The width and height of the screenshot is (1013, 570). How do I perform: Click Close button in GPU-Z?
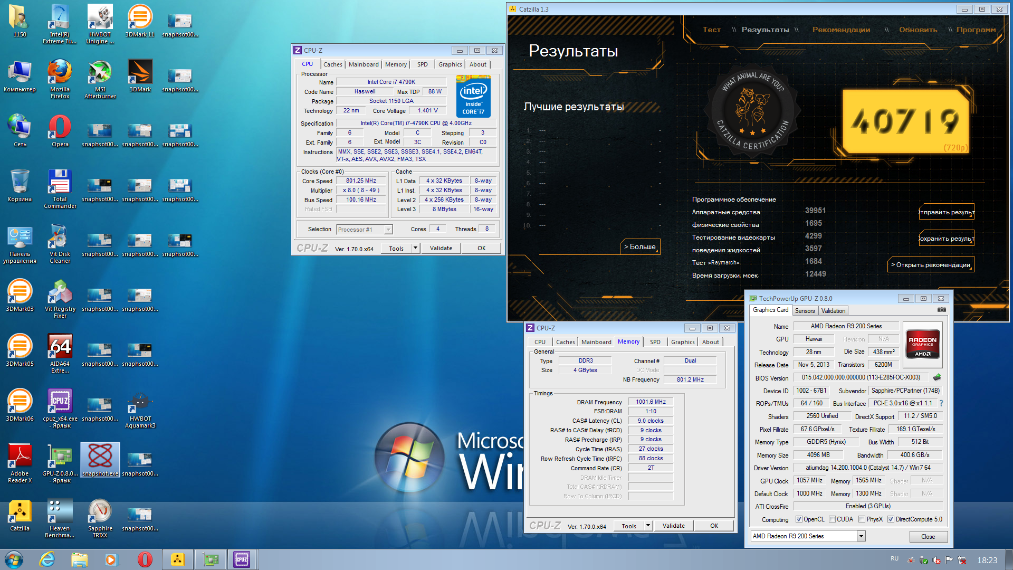coord(928,537)
